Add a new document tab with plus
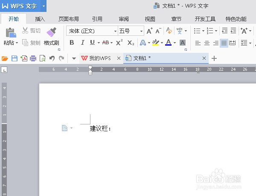Screen dimensions: 256x196 pyautogui.click(x=214, y=58)
